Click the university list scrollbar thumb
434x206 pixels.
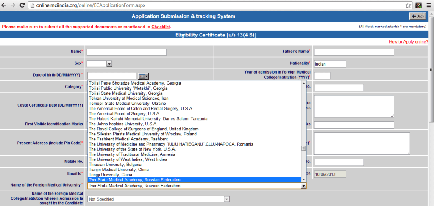click(303, 148)
